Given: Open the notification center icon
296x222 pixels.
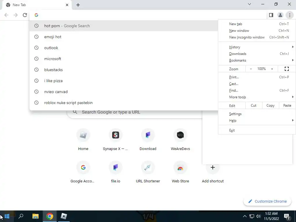Looking at the screenshot, I should tap(287, 216).
